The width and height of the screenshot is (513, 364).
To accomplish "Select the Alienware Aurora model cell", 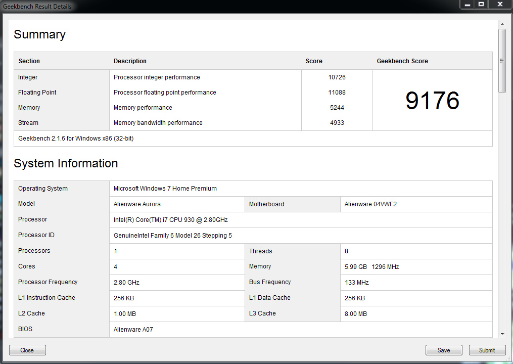I will click(x=177, y=204).
